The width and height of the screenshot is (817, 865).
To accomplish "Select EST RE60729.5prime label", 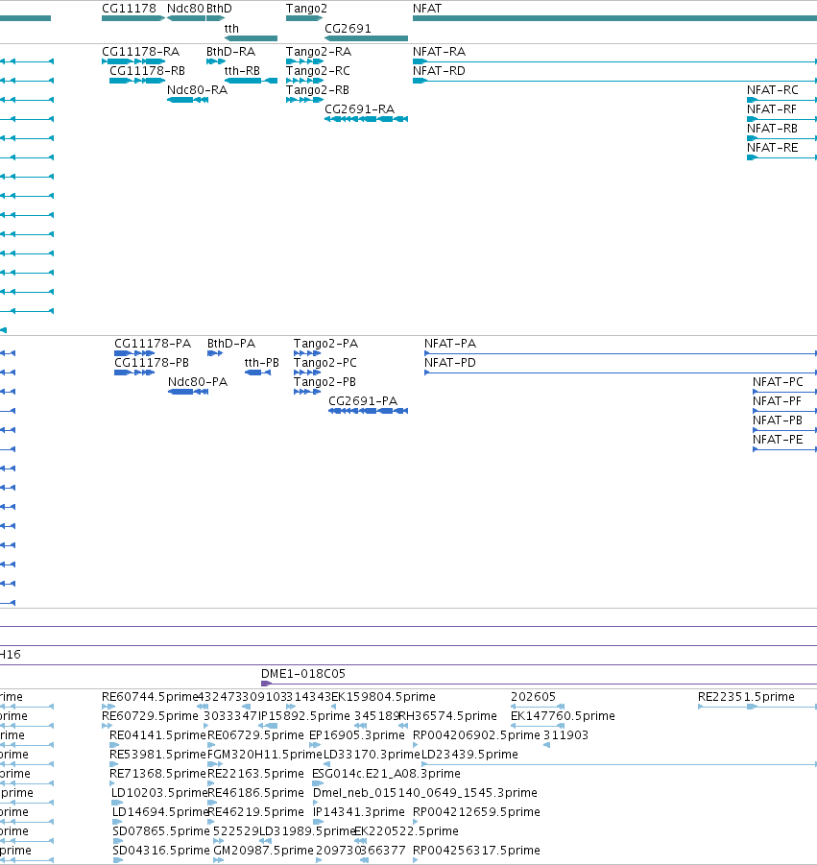I will point(150,716).
